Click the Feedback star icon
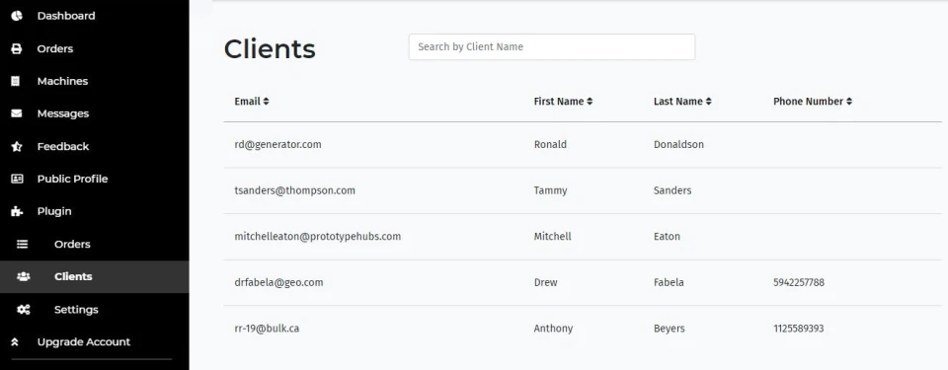This screenshot has height=370, width=948. (17, 146)
